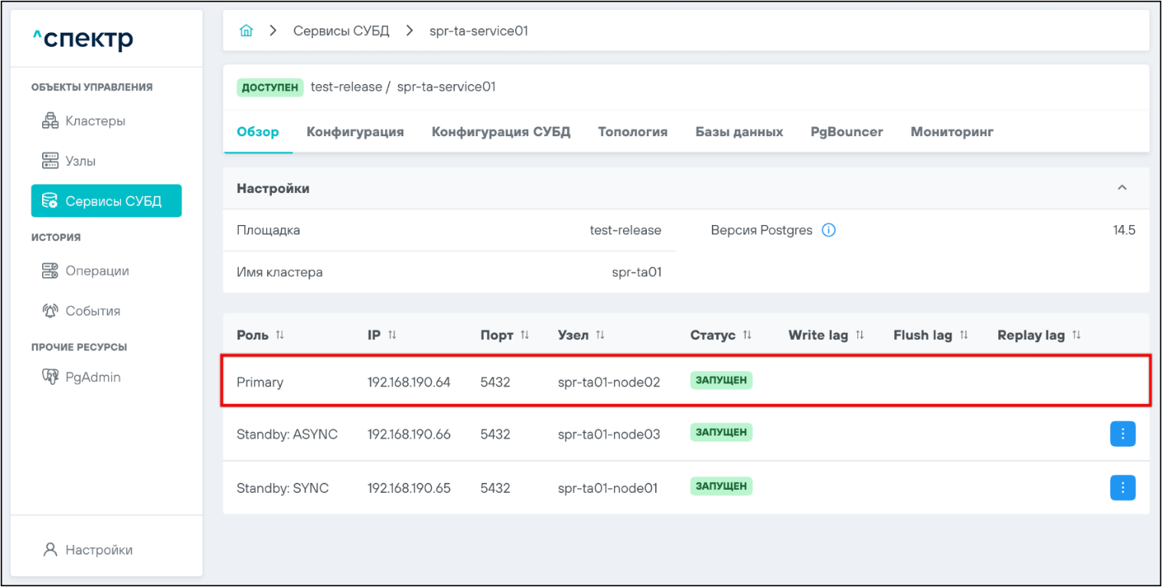The width and height of the screenshot is (1162, 587).
Task: Click Версия Postgres info icon
Action: click(x=827, y=230)
